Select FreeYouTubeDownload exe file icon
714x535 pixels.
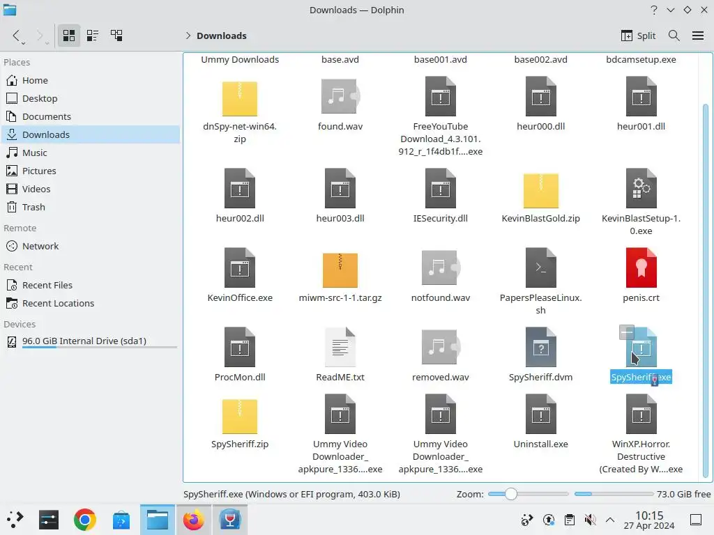pos(441,96)
